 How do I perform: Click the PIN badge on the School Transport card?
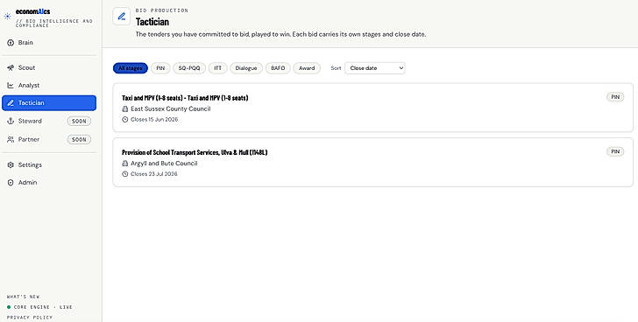click(615, 151)
